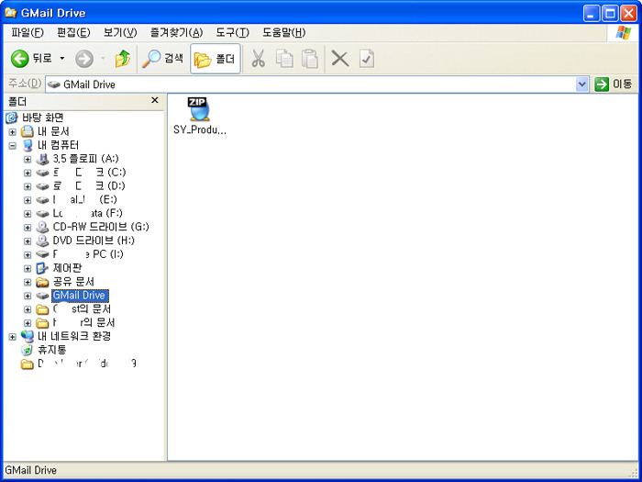642x482 pixels.
Task: Select the CD-RW 드라이브 (G:) disc icon
Action: tap(42, 227)
